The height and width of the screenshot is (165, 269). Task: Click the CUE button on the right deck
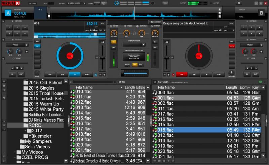click(x=181, y=74)
